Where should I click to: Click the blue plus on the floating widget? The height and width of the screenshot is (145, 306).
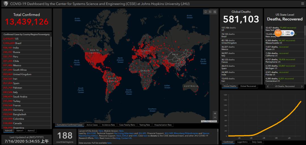pos(292,33)
